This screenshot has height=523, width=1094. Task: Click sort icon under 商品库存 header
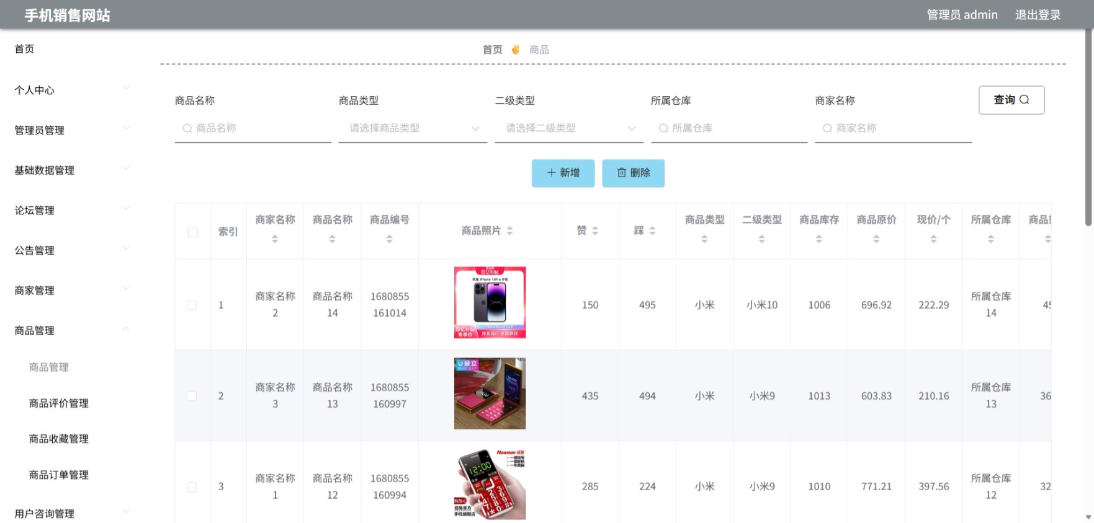[x=819, y=239]
